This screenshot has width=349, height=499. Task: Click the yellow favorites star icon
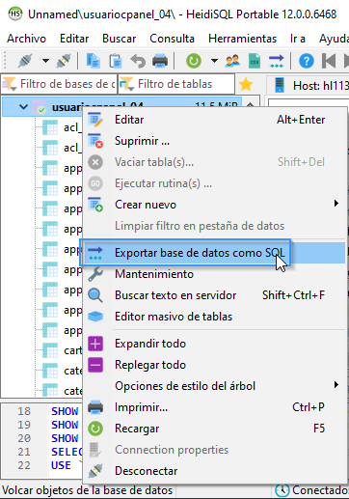[x=246, y=84]
